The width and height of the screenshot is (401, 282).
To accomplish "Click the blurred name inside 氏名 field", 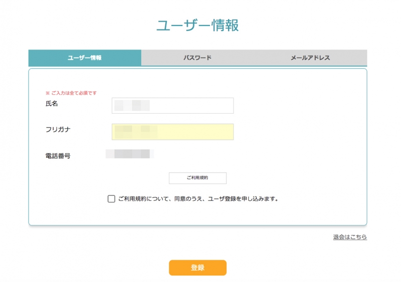I will 132,106.
